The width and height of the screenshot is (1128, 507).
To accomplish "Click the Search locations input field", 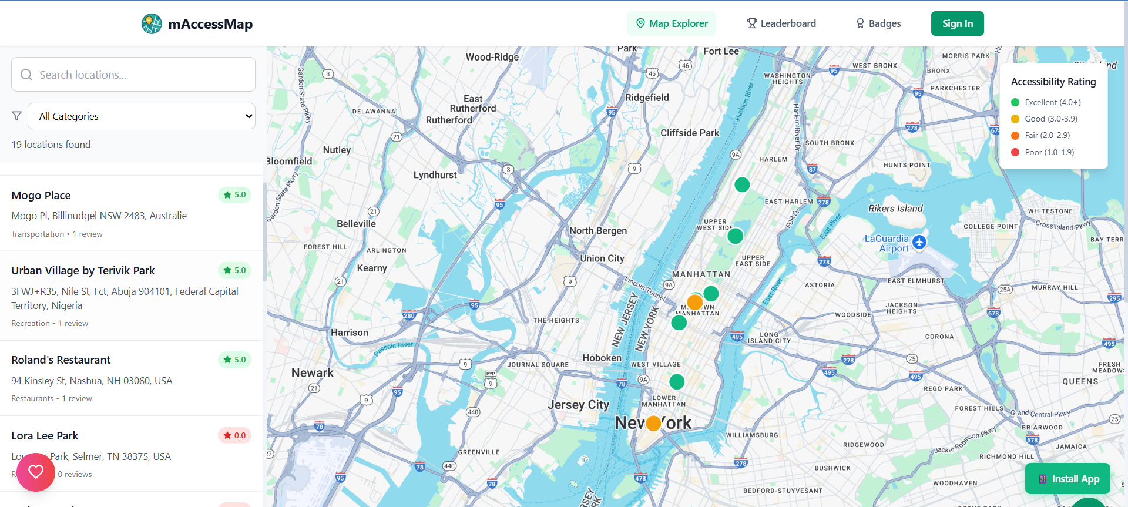I will [133, 75].
